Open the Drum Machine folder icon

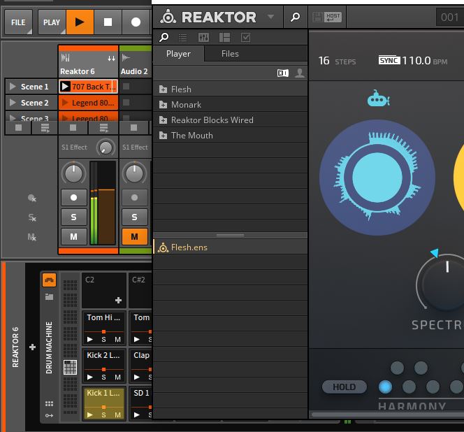pos(49,296)
